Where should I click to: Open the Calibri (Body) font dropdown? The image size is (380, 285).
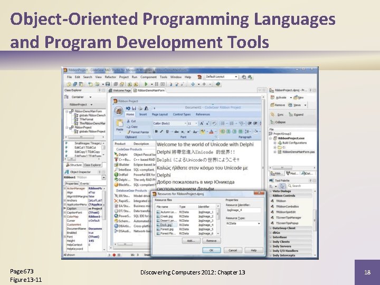pos(185,123)
